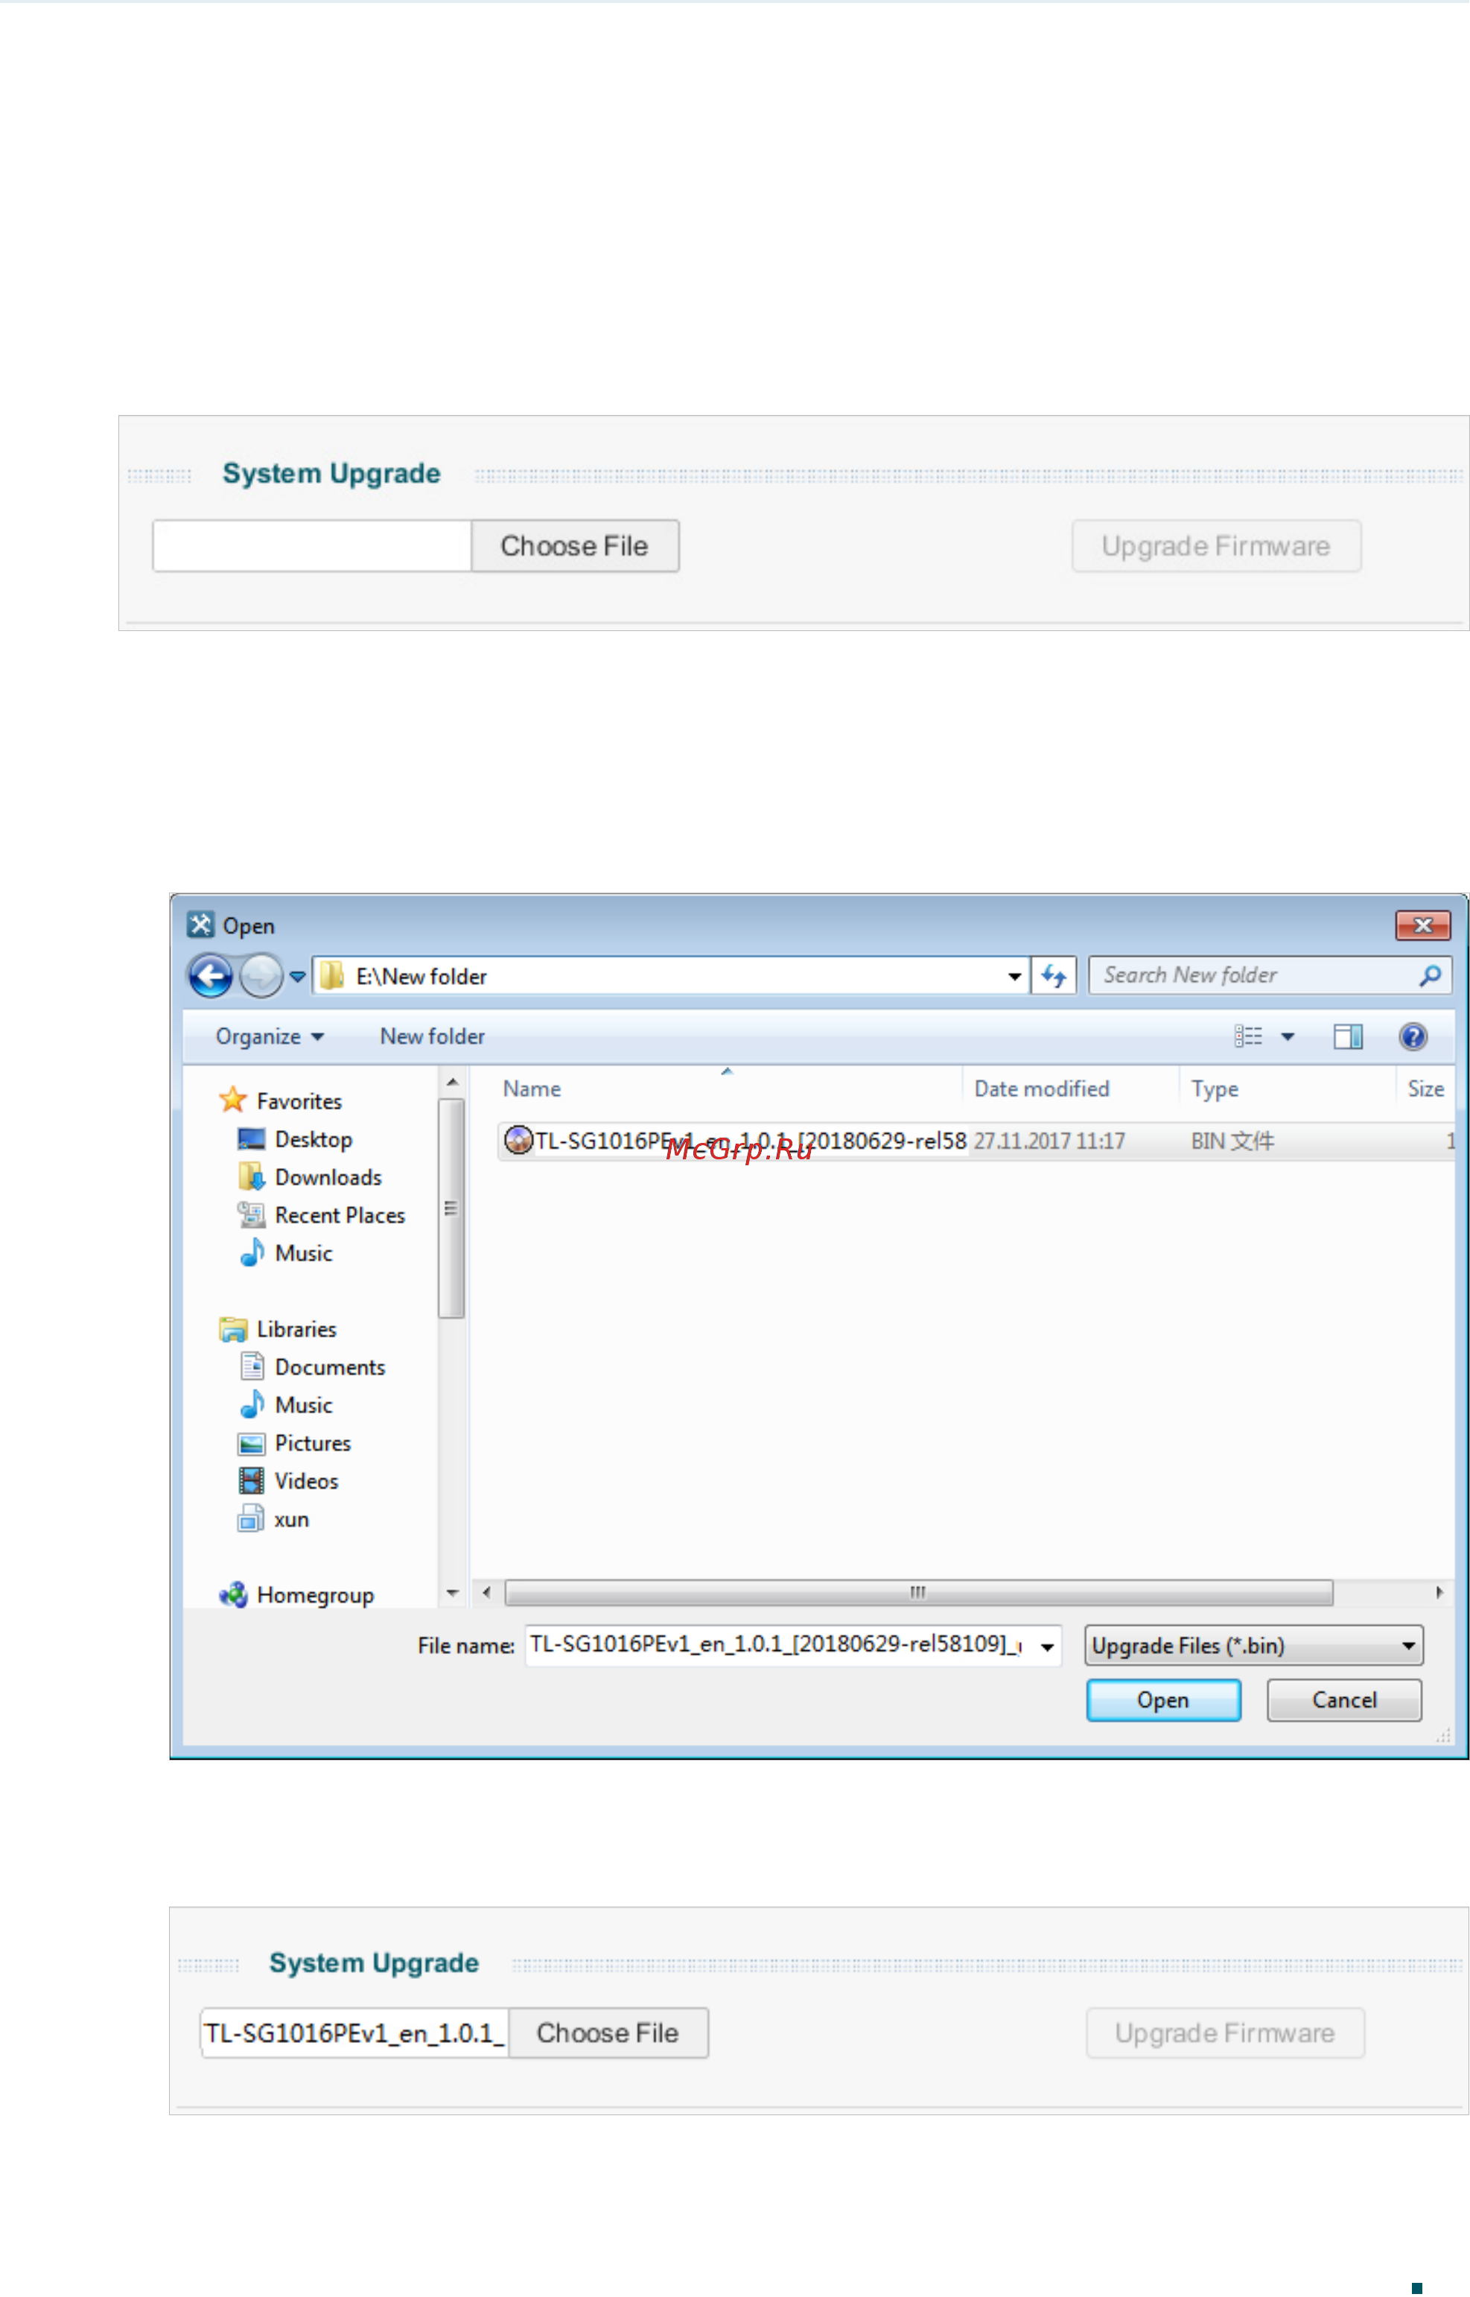The height and width of the screenshot is (2297, 1470).
Task: Open the Organize menu
Action: (269, 1037)
